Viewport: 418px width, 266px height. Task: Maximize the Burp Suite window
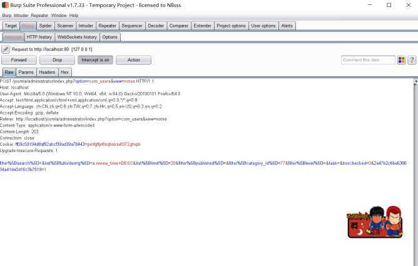(x=389, y=5)
